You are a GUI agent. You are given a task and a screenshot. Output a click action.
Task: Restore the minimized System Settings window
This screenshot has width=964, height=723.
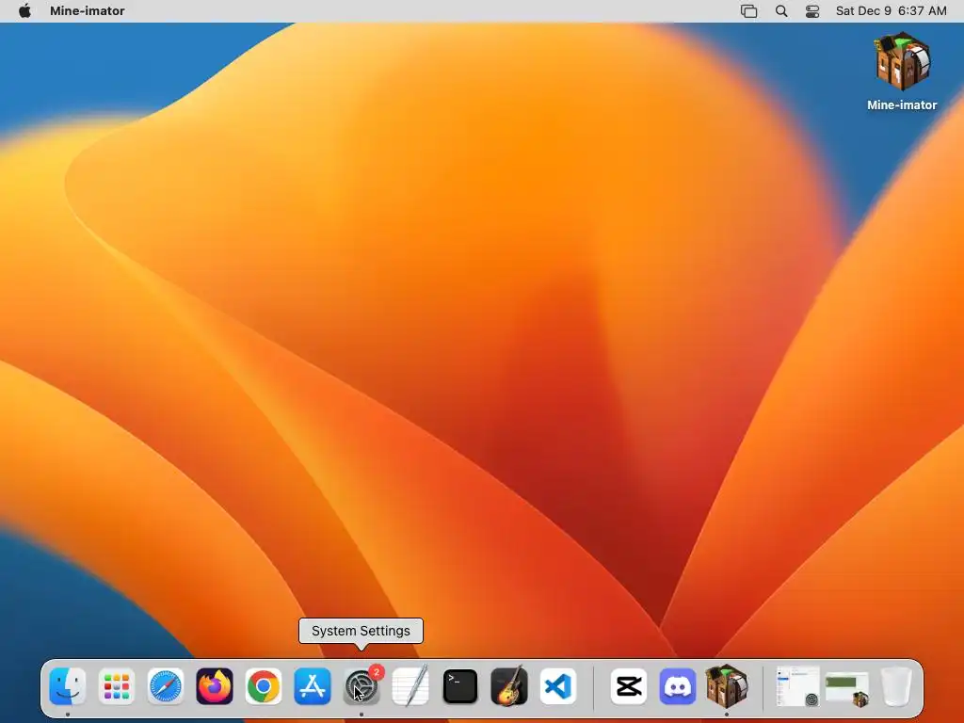coord(797,686)
